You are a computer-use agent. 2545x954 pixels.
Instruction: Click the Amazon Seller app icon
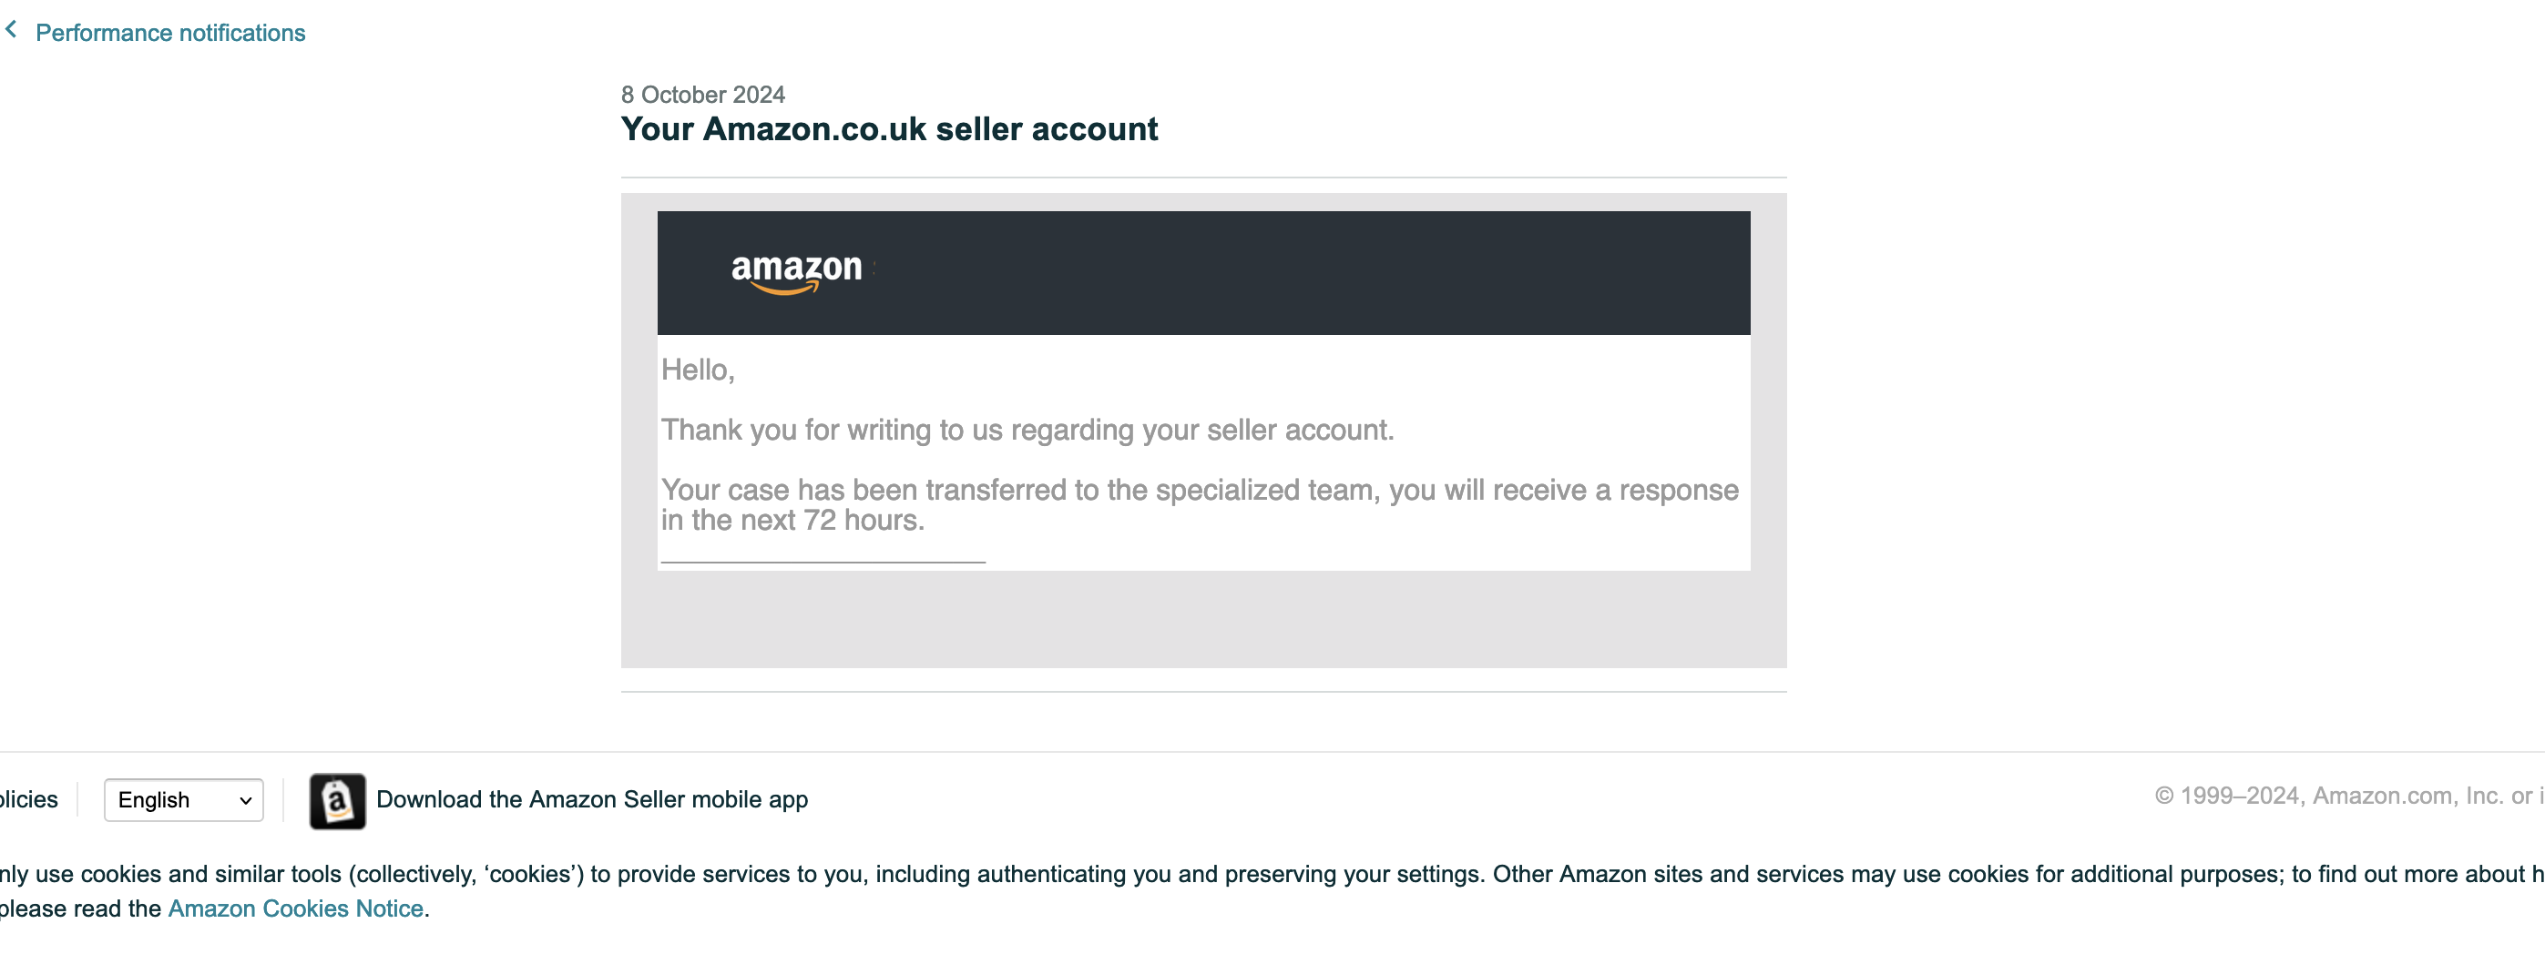[337, 800]
